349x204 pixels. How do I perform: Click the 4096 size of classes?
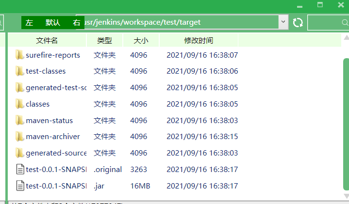pos(138,104)
